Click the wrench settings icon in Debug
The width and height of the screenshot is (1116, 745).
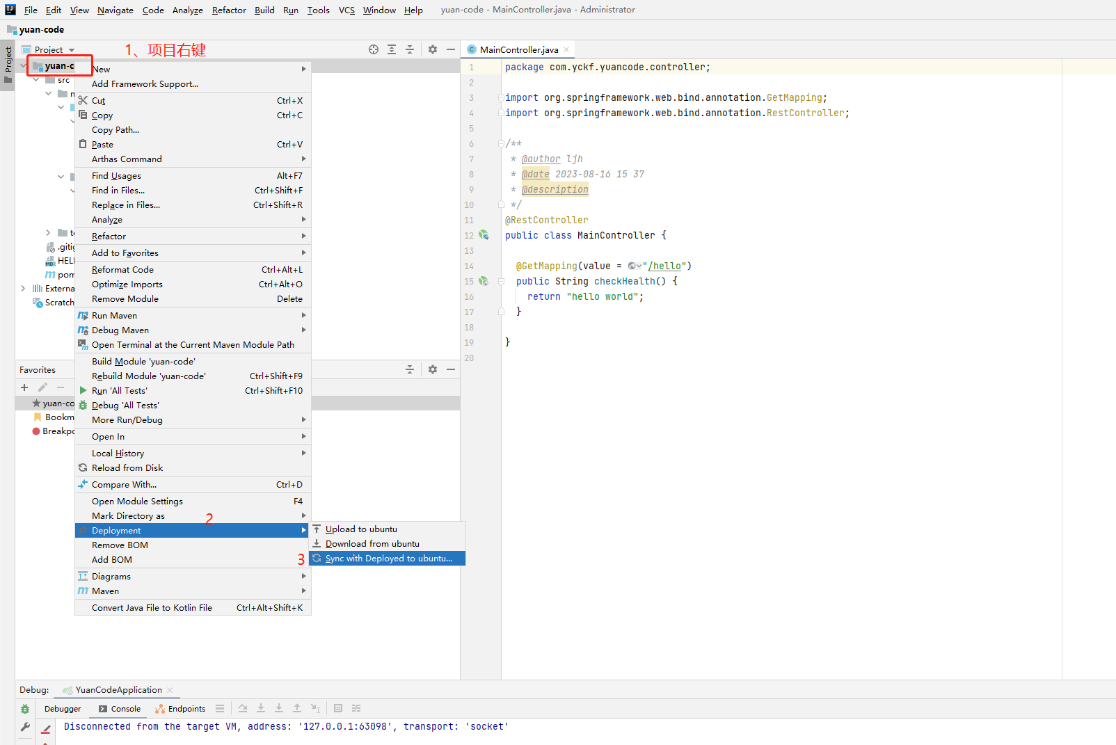(25, 727)
